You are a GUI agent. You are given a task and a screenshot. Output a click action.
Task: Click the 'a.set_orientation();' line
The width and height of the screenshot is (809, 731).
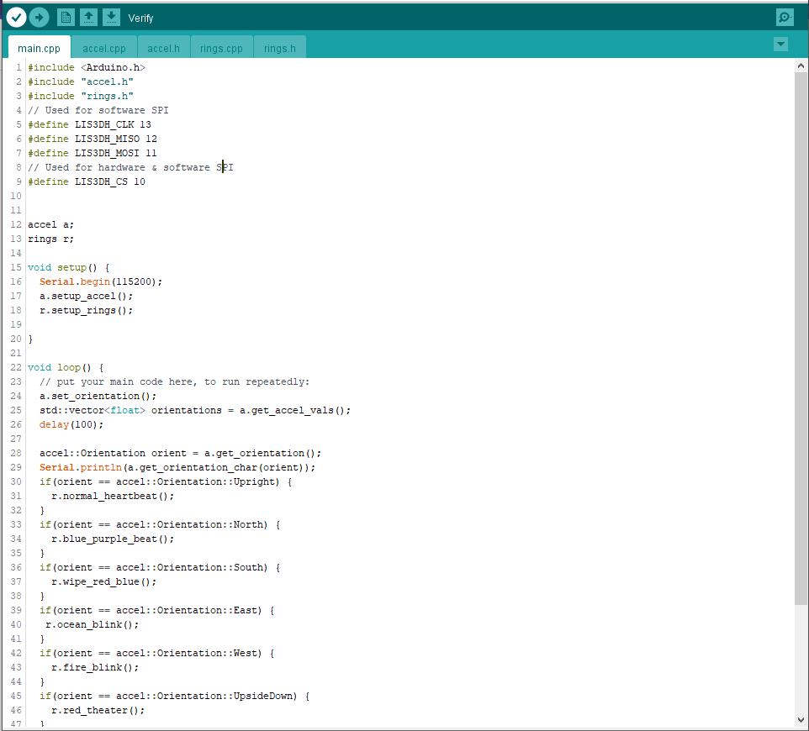pyautogui.click(x=98, y=397)
